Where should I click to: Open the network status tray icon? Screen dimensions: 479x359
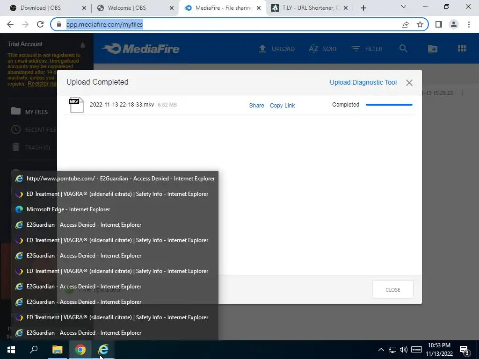click(x=392, y=350)
